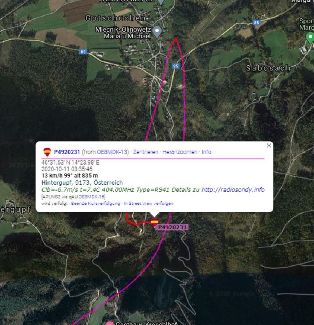Click the balloon icon in the info popup
314x325 pixels.
[47, 152]
